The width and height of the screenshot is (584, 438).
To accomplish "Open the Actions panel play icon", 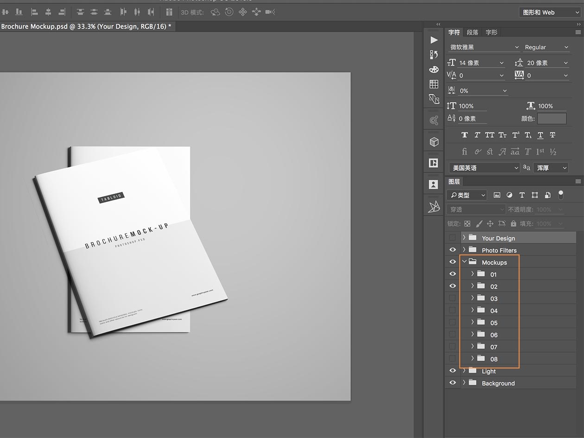I will (434, 40).
